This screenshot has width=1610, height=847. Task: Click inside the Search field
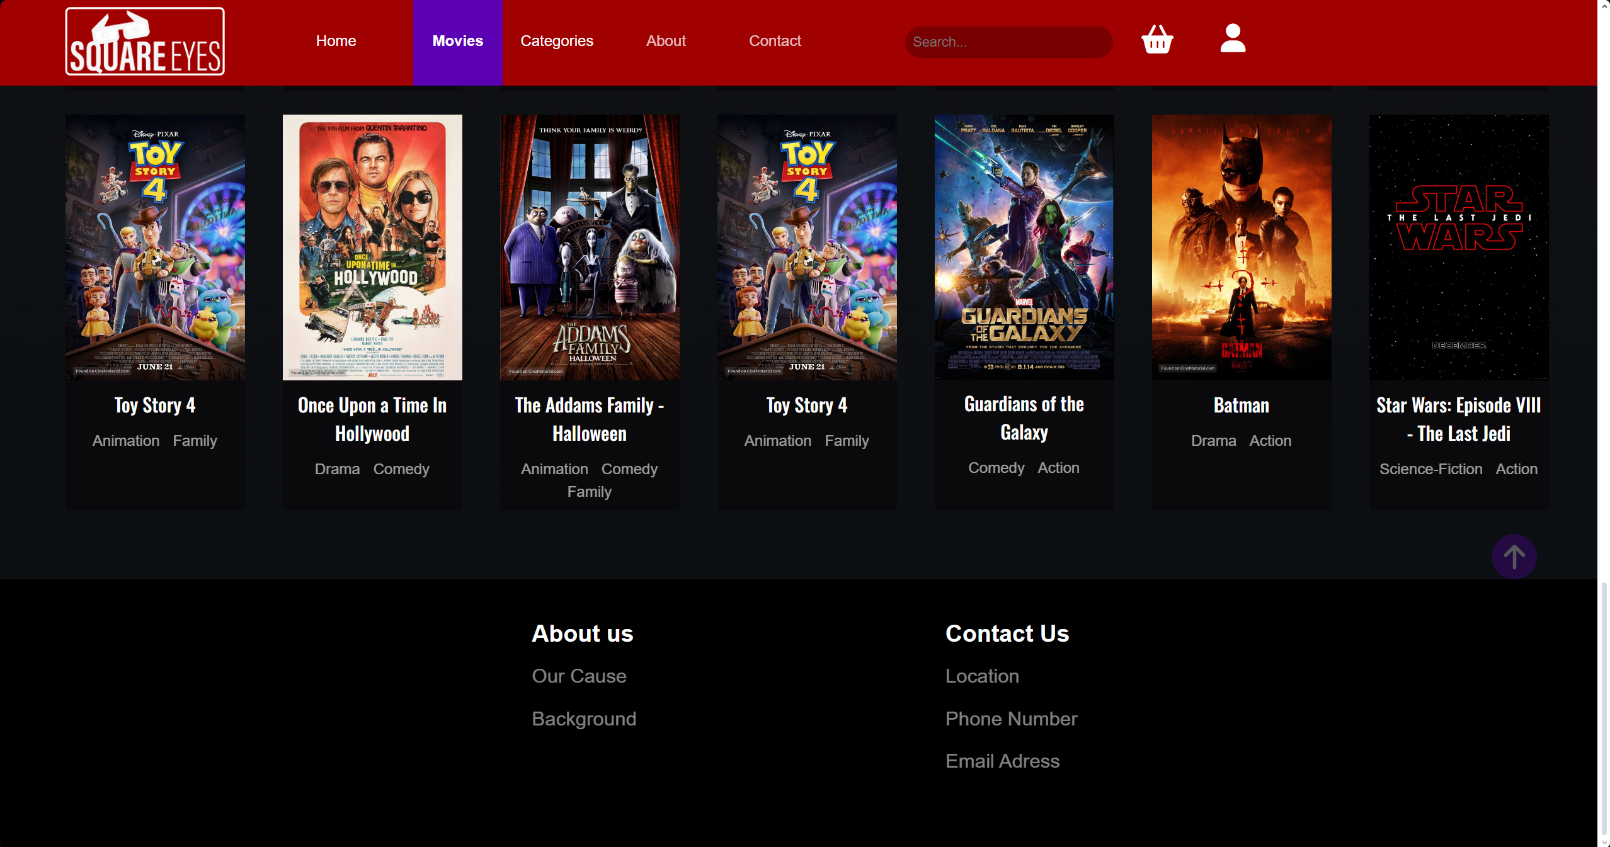tap(1008, 42)
